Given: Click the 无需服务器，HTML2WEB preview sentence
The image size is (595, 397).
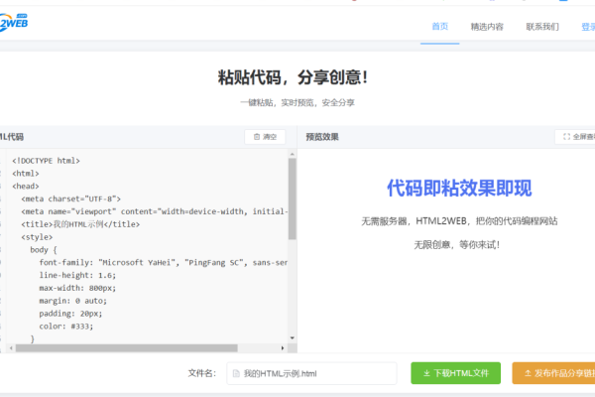Looking at the screenshot, I should pos(459,221).
